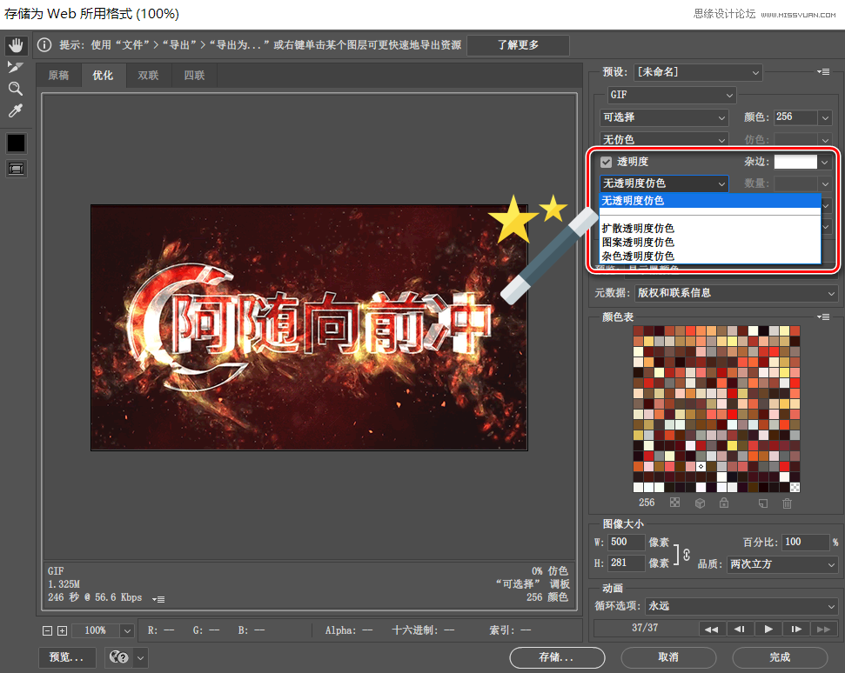Click the 存储 button
Screen dimensions: 845x673
(x=557, y=657)
